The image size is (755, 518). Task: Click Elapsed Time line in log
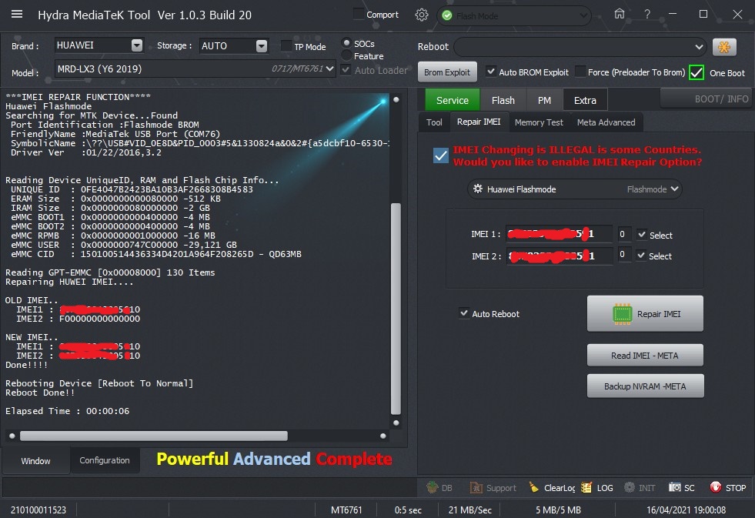[68, 411]
